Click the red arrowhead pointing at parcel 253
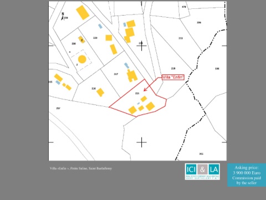This screenshot has width=266, height=200. 145,89
